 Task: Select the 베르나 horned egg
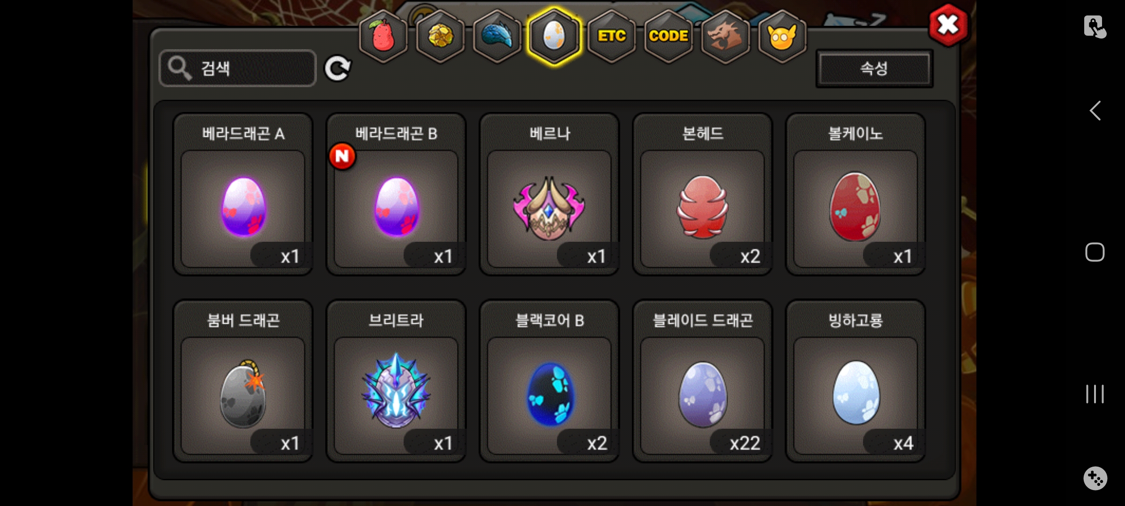point(549,194)
